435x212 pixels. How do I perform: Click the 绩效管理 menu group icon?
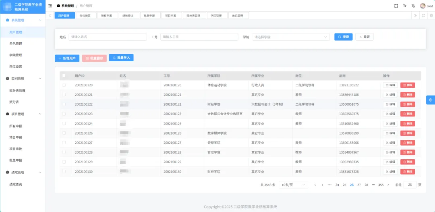[x=8, y=173]
